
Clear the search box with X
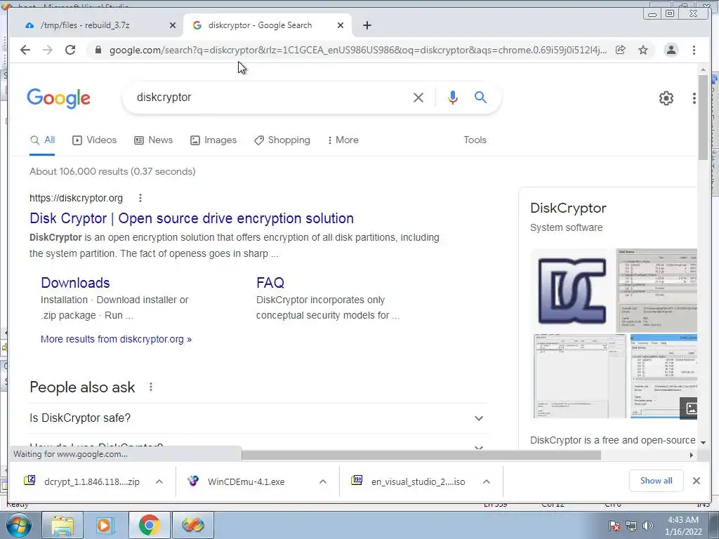tap(418, 97)
